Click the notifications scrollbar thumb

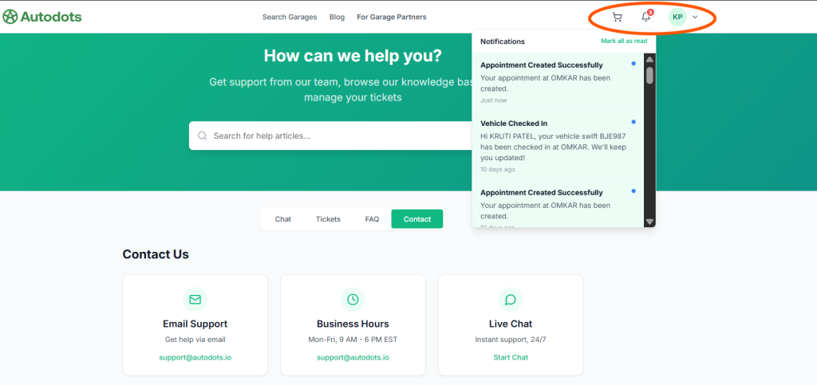click(649, 75)
